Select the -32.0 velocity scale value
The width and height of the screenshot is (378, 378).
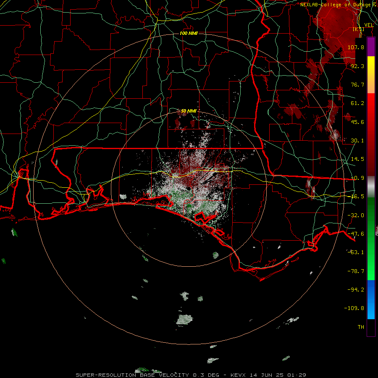(x=356, y=215)
